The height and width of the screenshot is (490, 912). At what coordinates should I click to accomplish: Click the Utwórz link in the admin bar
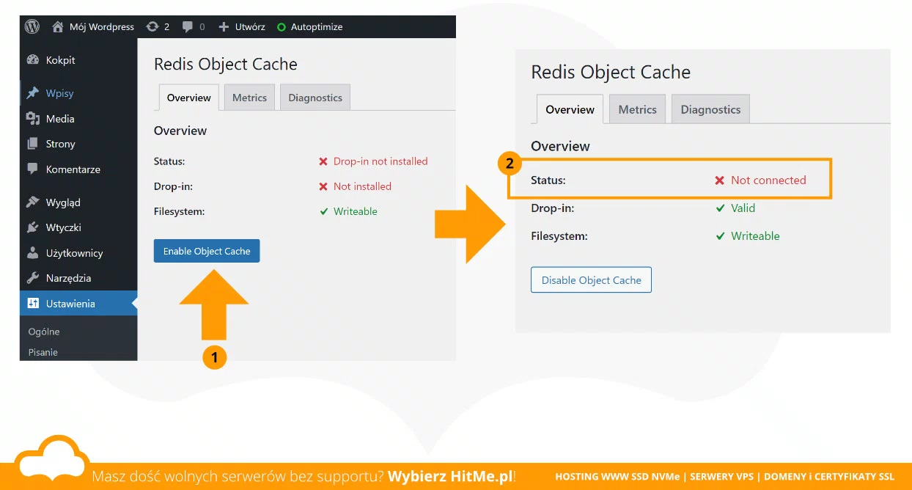[250, 26]
